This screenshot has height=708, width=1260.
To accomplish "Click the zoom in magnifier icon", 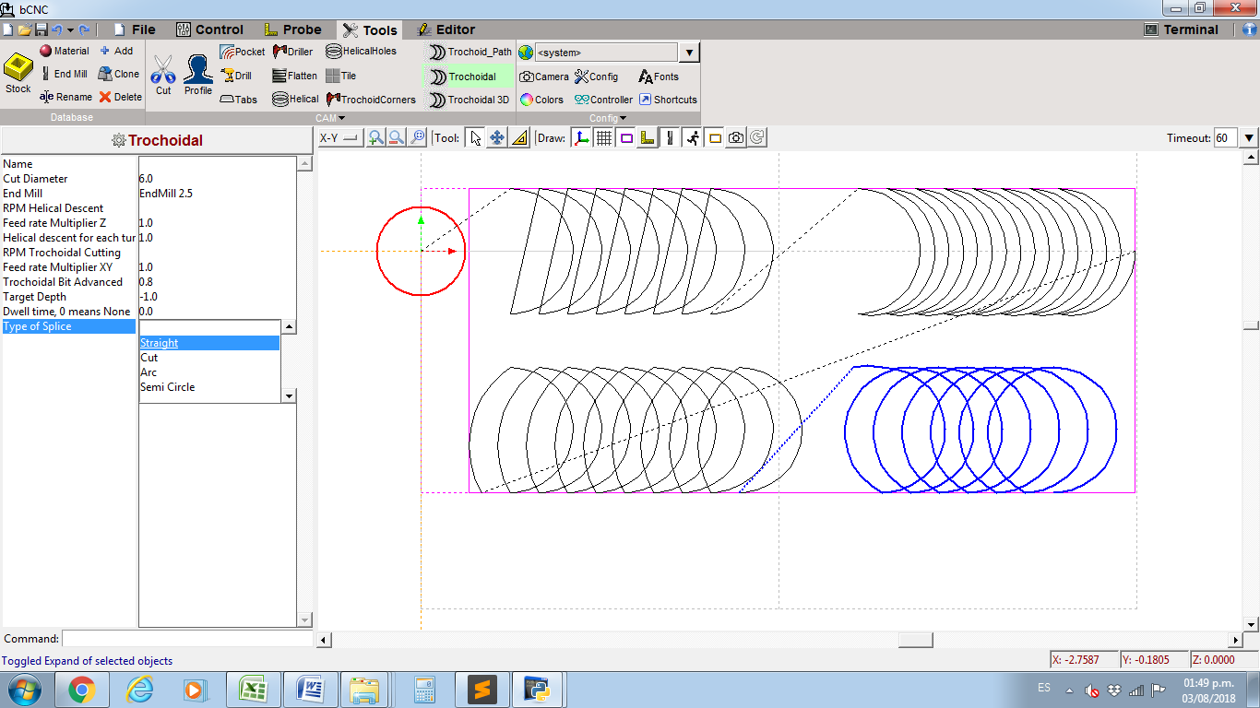I will [375, 138].
